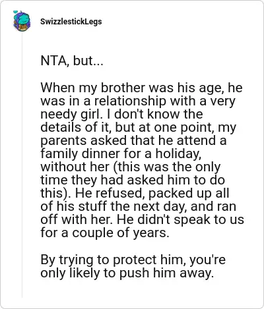Click the 'NTA, but...' opening line

click(71, 61)
